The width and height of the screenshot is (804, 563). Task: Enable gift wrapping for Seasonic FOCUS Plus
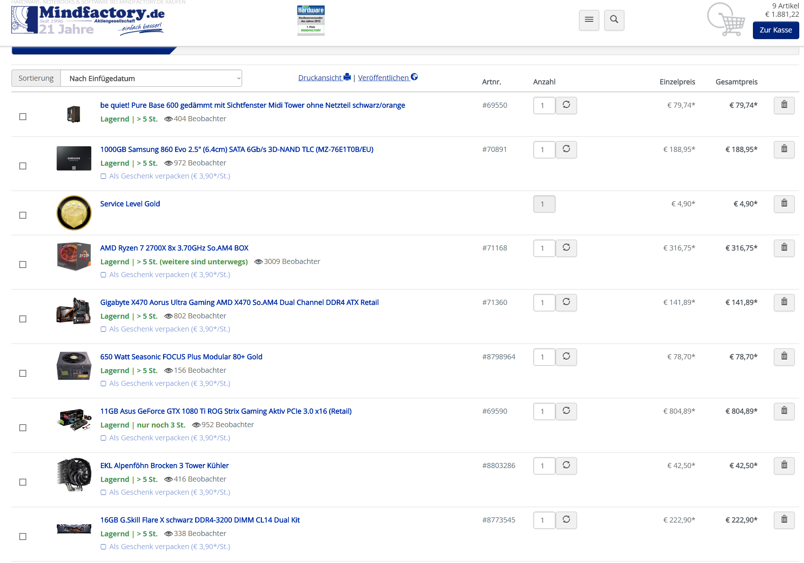pyautogui.click(x=103, y=384)
